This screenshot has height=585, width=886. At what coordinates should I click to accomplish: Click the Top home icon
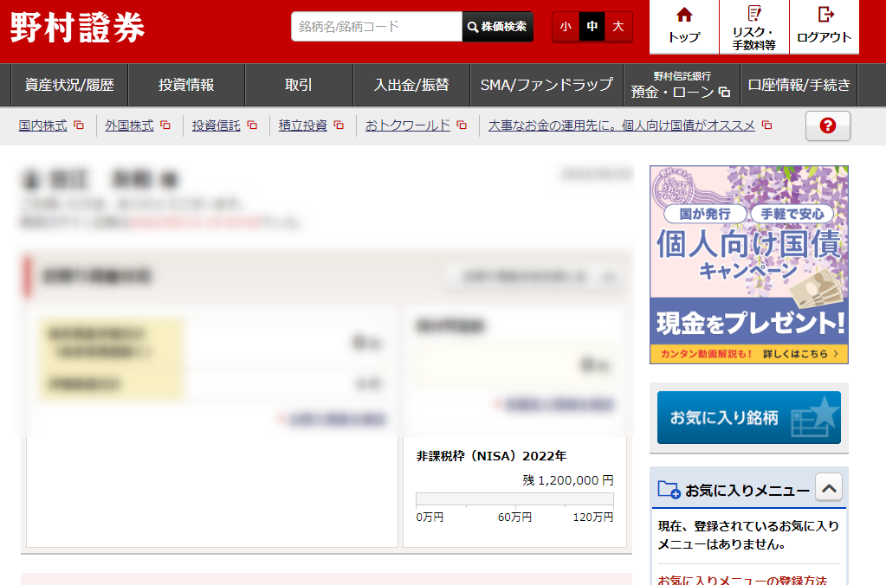(684, 15)
